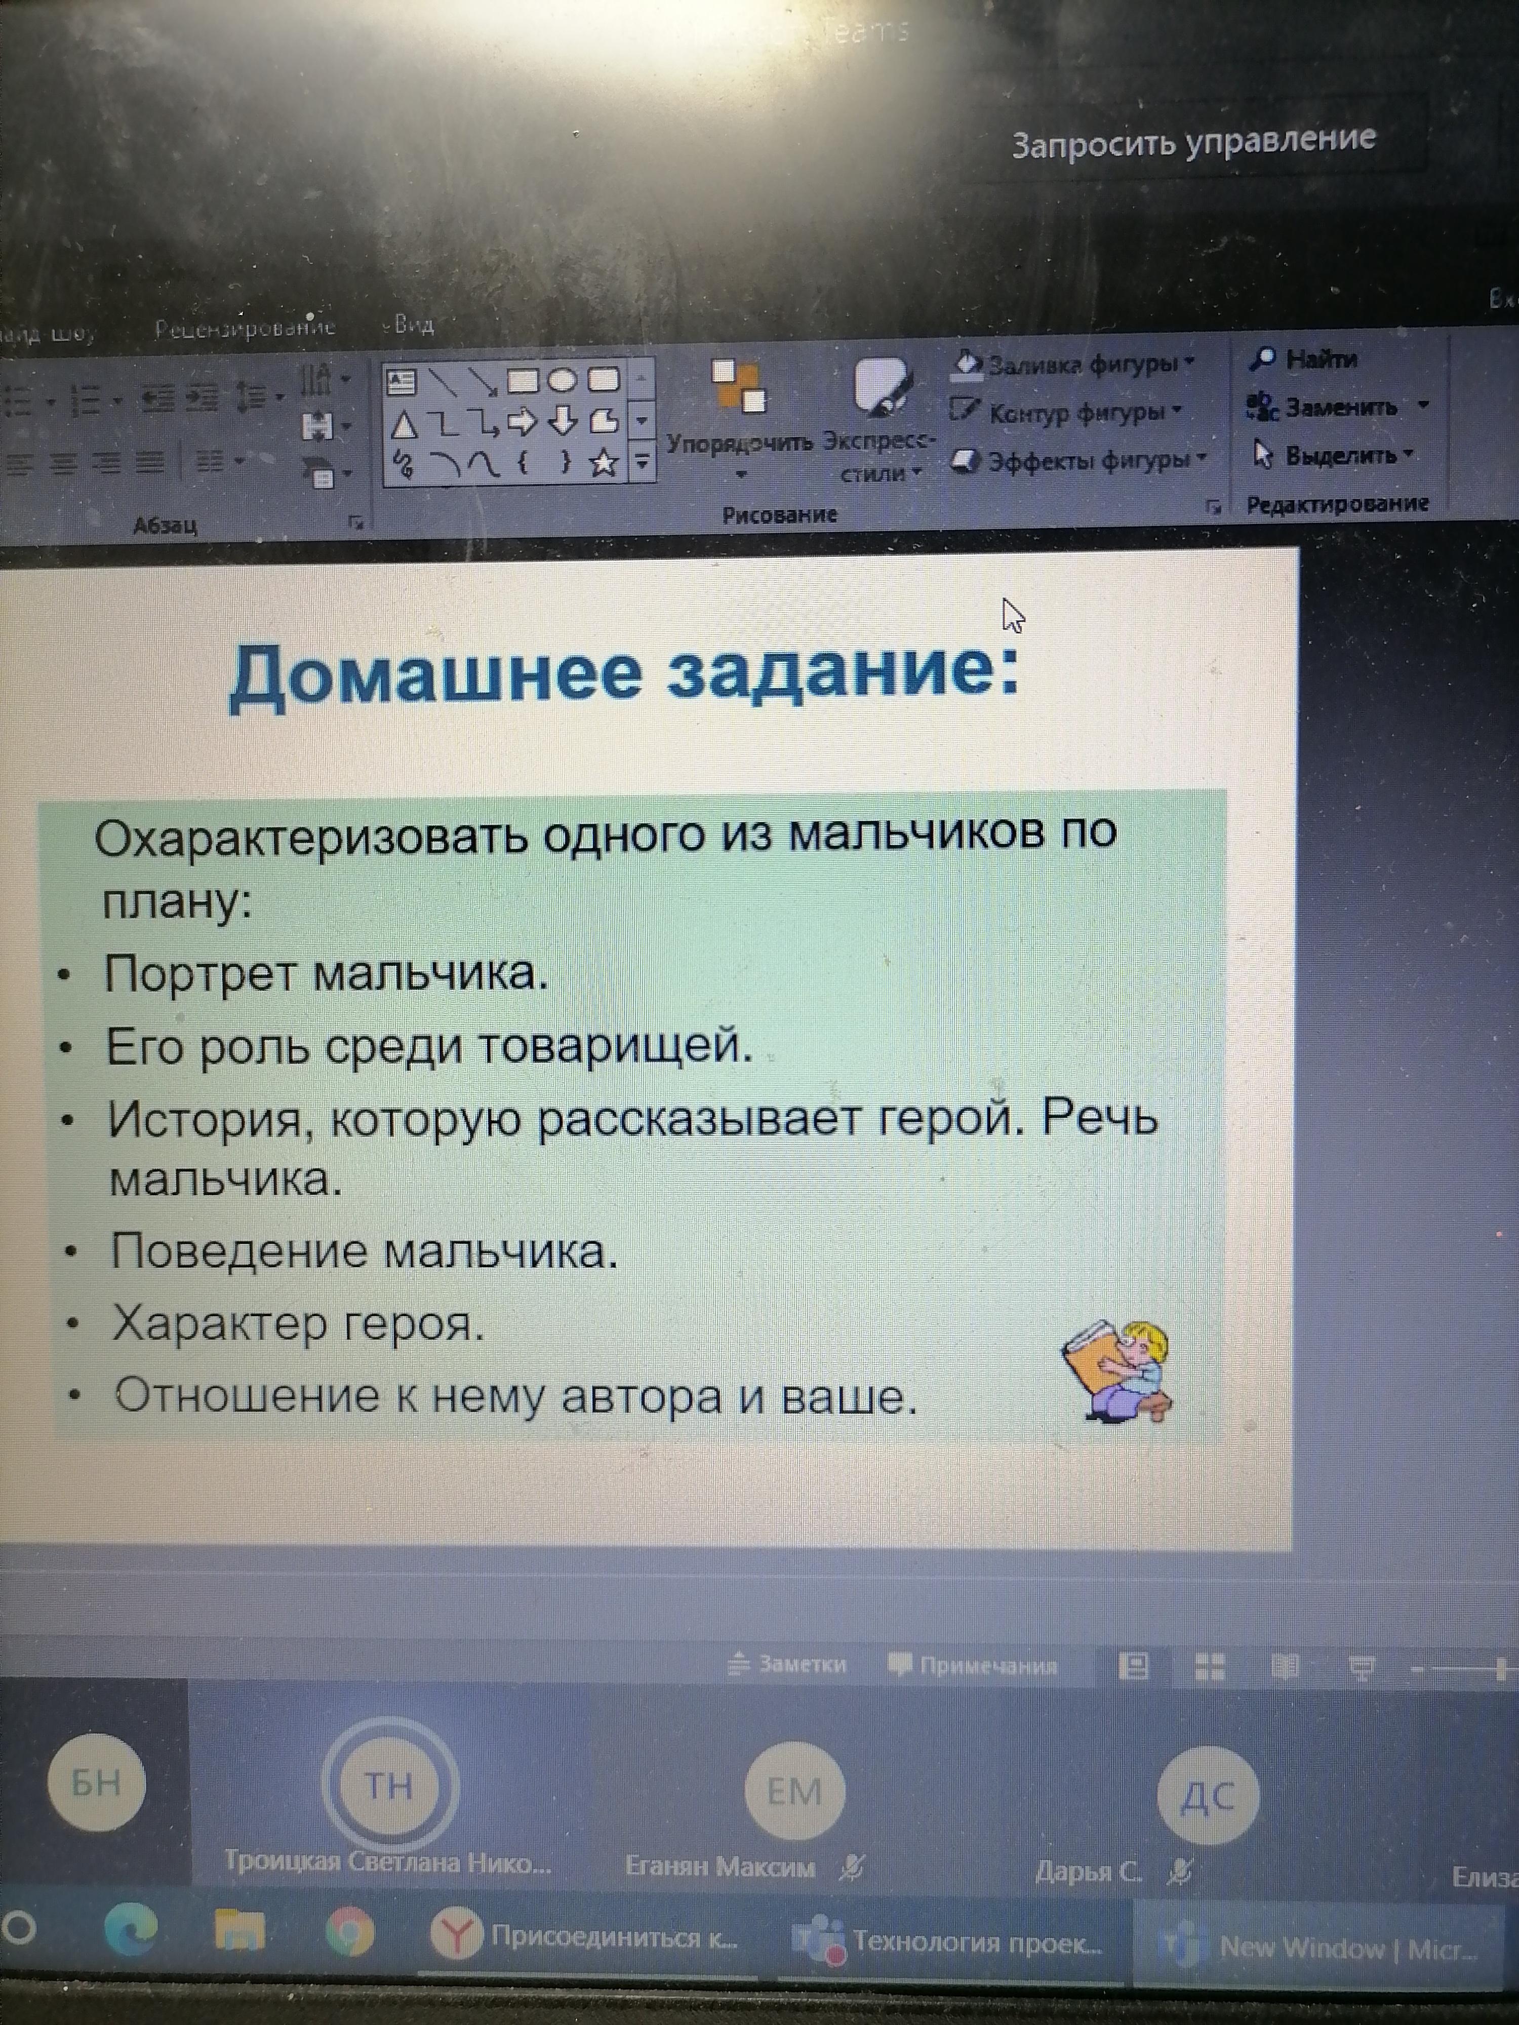The height and width of the screenshot is (2025, 1519).
Task: Pick the oval shape from gallery
Action: 562,380
